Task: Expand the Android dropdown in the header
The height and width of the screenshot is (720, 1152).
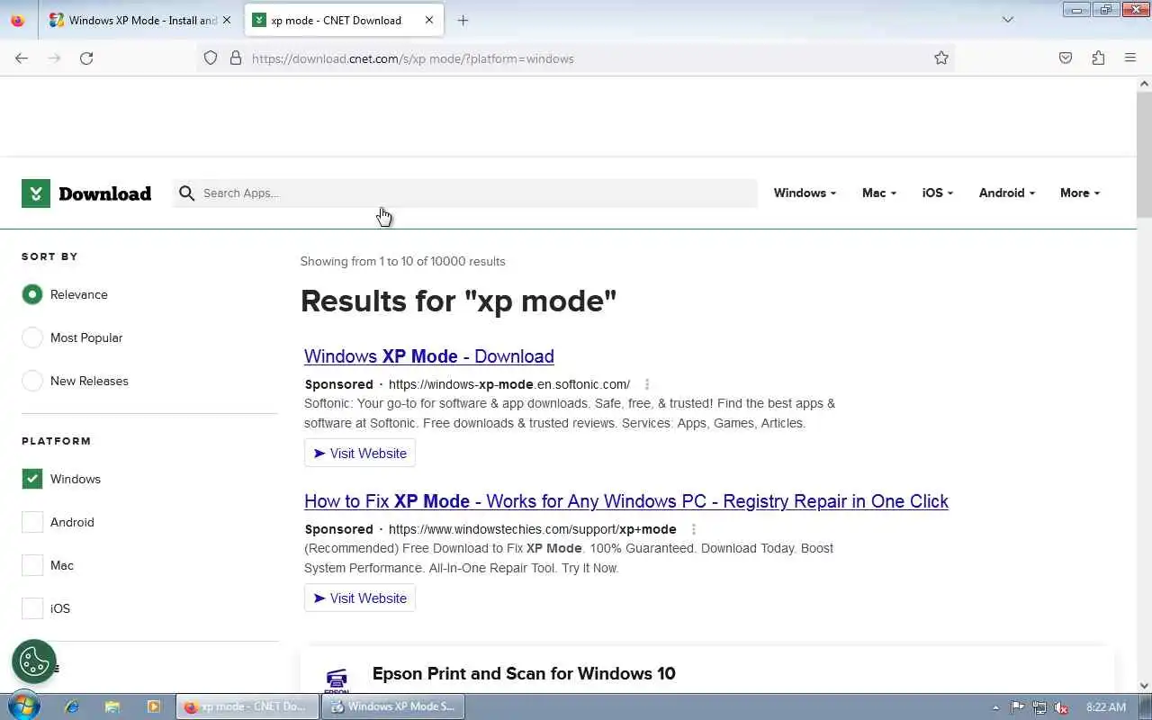Action: pyautogui.click(x=1006, y=193)
